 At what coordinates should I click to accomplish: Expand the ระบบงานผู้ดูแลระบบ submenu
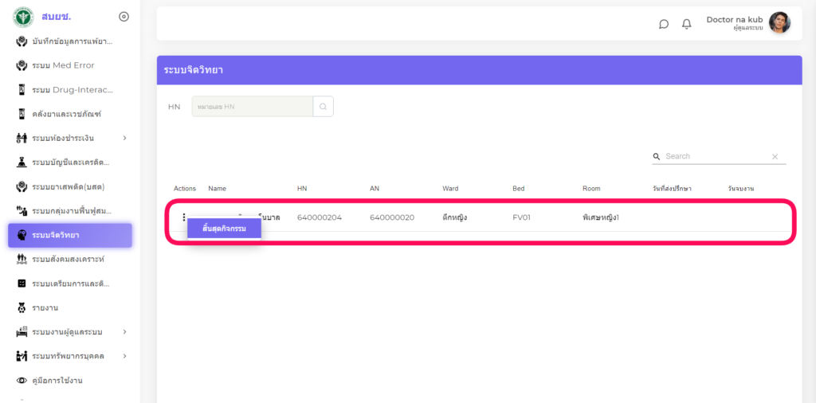[124, 331]
